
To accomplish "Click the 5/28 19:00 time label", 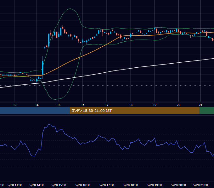I will click(155, 185).
